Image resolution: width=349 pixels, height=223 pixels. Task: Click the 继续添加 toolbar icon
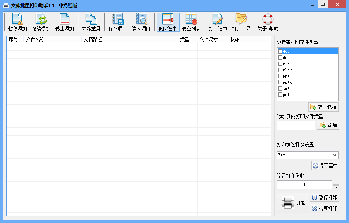(x=41, y=22)
